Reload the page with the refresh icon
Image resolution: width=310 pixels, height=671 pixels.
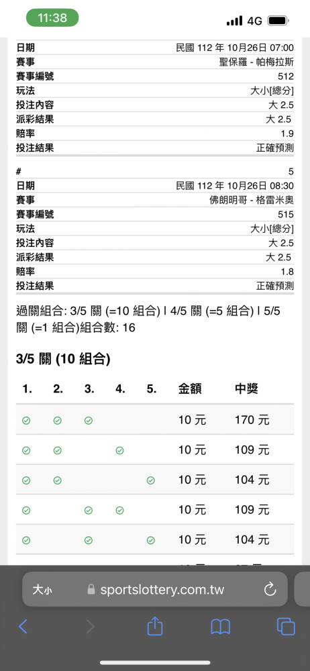pyautogui.click(x=270, y=590)
